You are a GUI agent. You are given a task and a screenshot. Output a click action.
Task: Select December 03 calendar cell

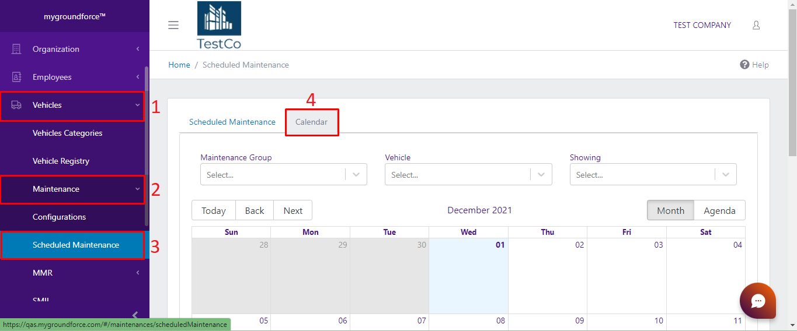click(627, 276)
